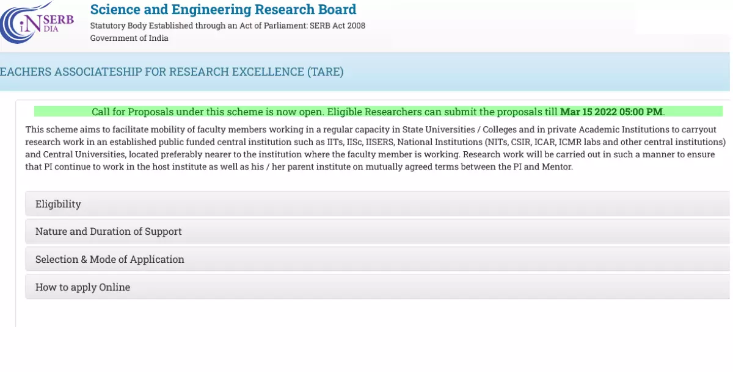Click the scheme description paragraph
Screen dimensions: 733x372
(376, 148)
